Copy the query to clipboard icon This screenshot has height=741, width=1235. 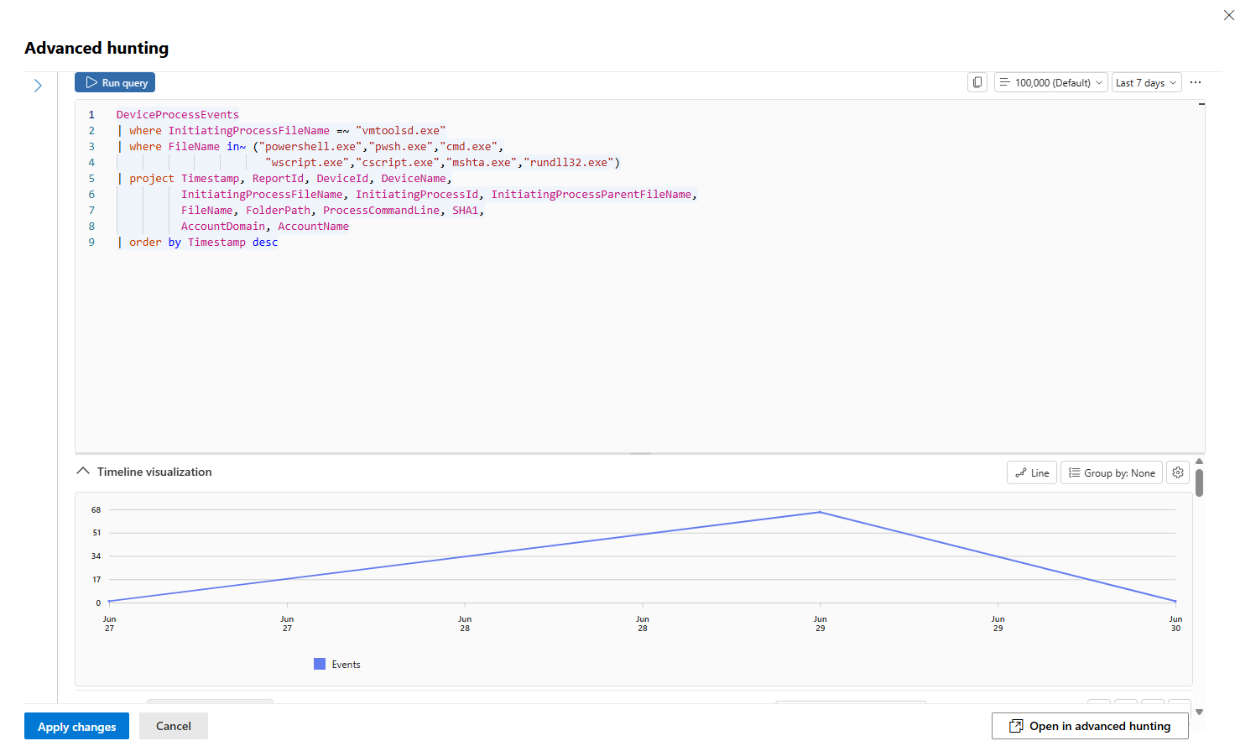pos(977,82)
